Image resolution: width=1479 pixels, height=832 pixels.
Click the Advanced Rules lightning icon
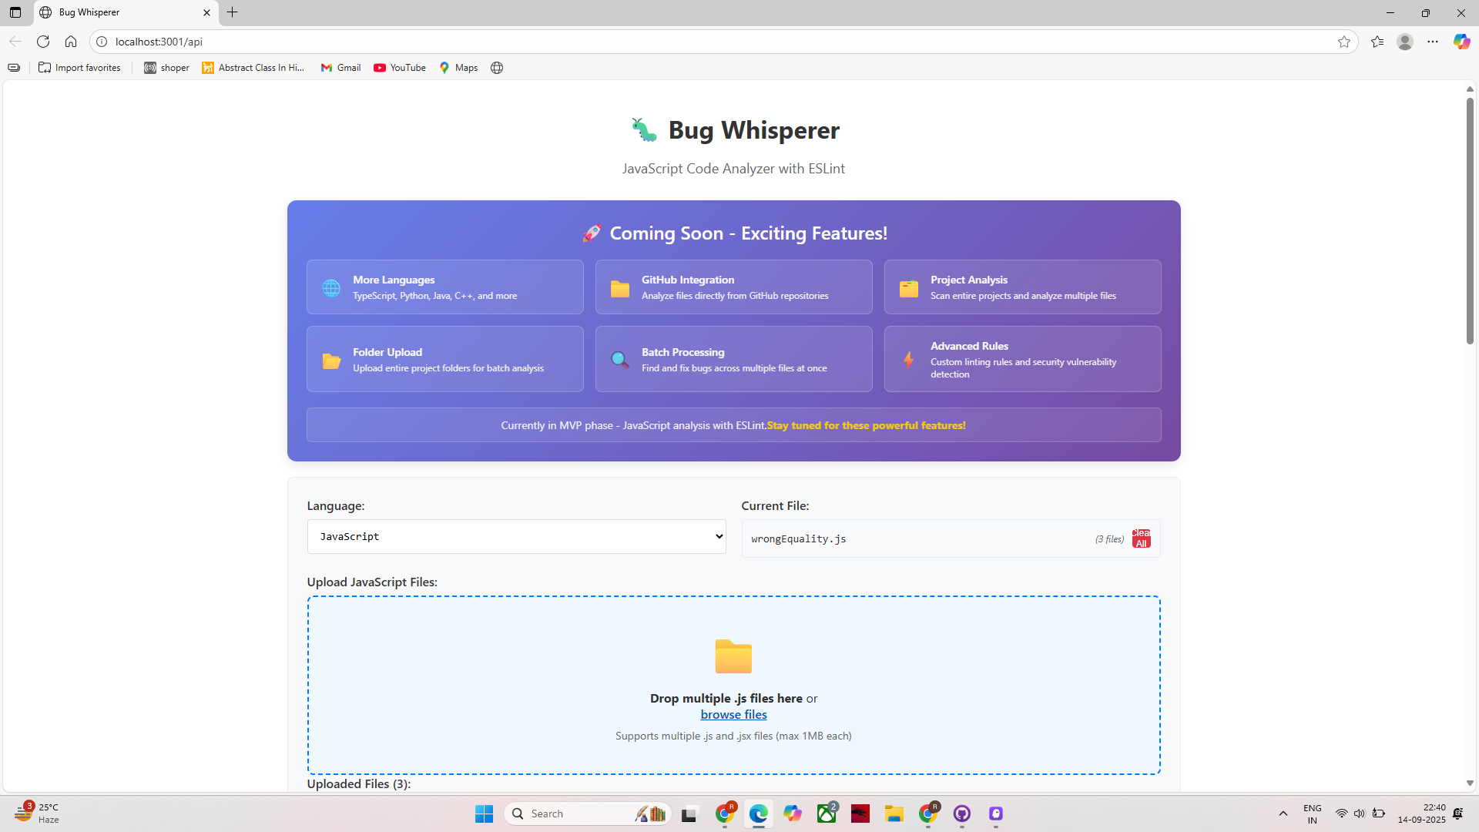[x=909, y=360]
